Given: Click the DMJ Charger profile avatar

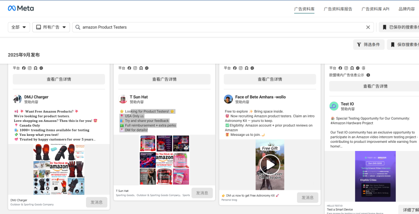Looking at the screenshot, I should (17, 99).
